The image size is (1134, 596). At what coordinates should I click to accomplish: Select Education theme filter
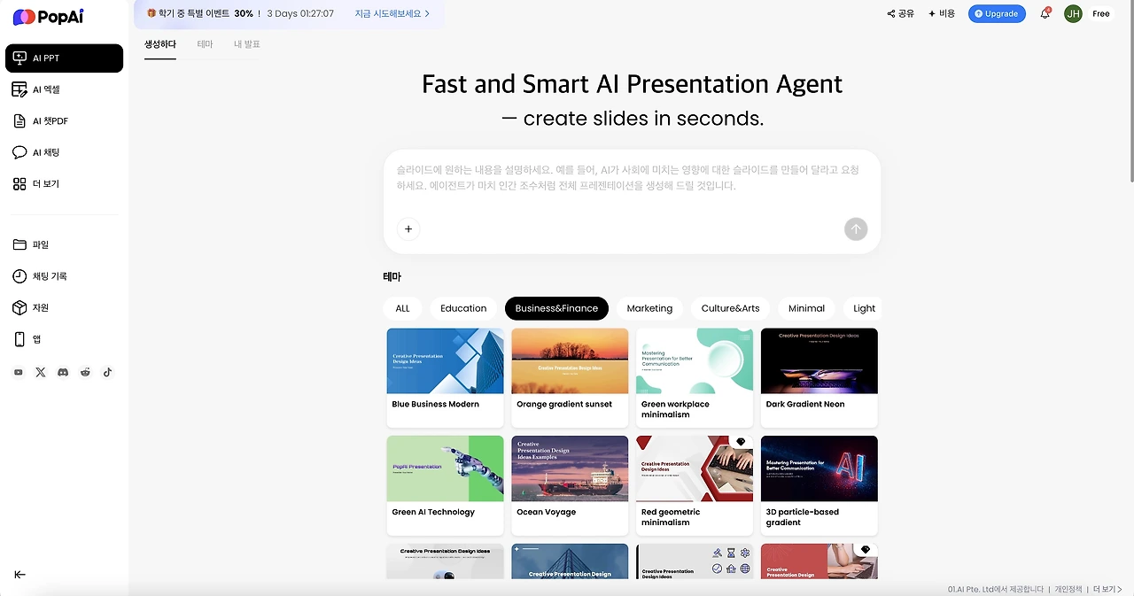[x=463, y=308]
